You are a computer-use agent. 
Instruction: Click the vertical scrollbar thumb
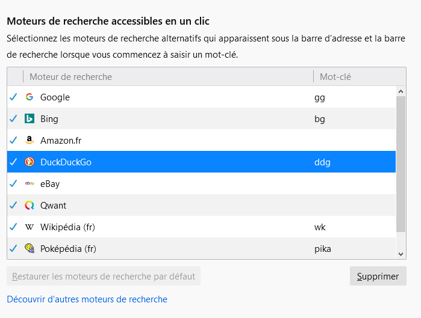click(x=401, y=162)
